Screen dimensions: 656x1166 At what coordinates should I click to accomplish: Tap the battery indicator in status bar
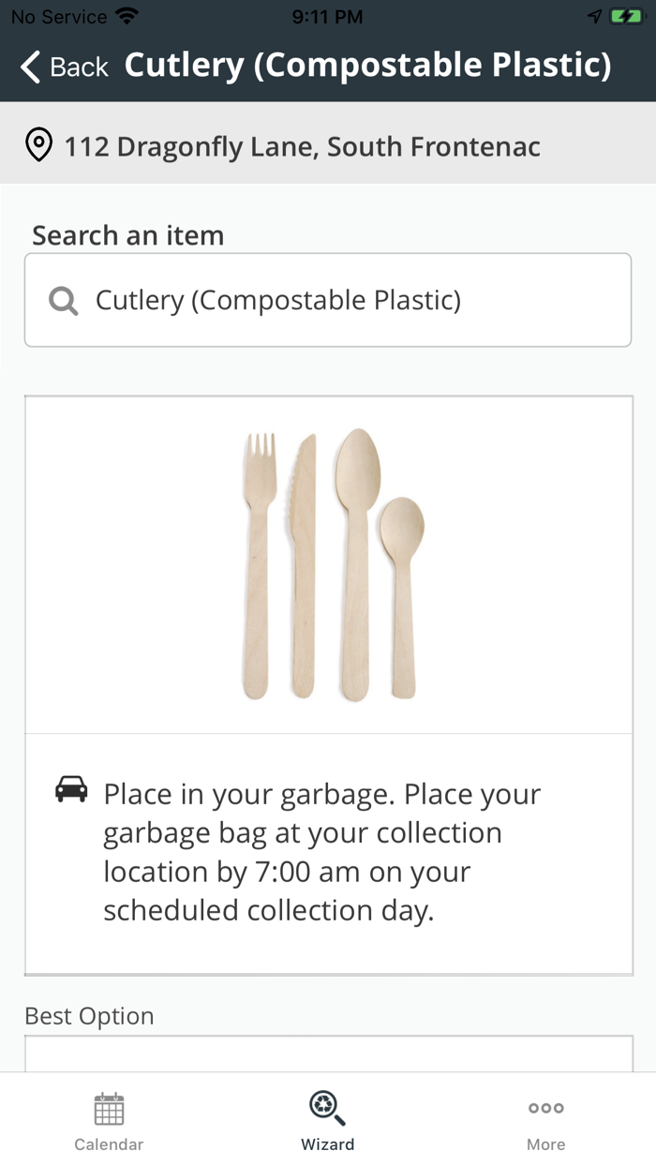[625, 16]
